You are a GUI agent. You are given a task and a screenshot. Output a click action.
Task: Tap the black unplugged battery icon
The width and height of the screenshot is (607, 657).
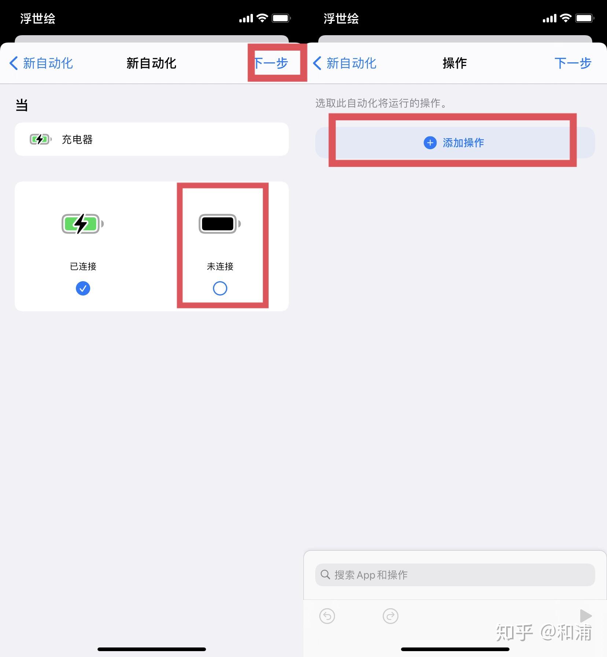(x=220, y=224)
